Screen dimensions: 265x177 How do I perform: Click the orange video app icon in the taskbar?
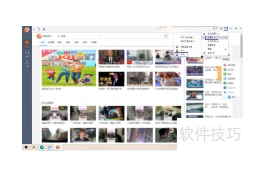click(57, 147)
